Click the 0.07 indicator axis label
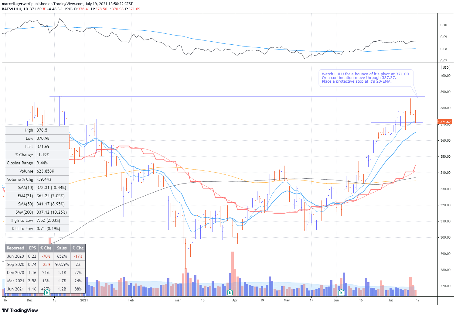Image resolution: width=456 pixels, height=316 pixels. [x=444, y=61]
